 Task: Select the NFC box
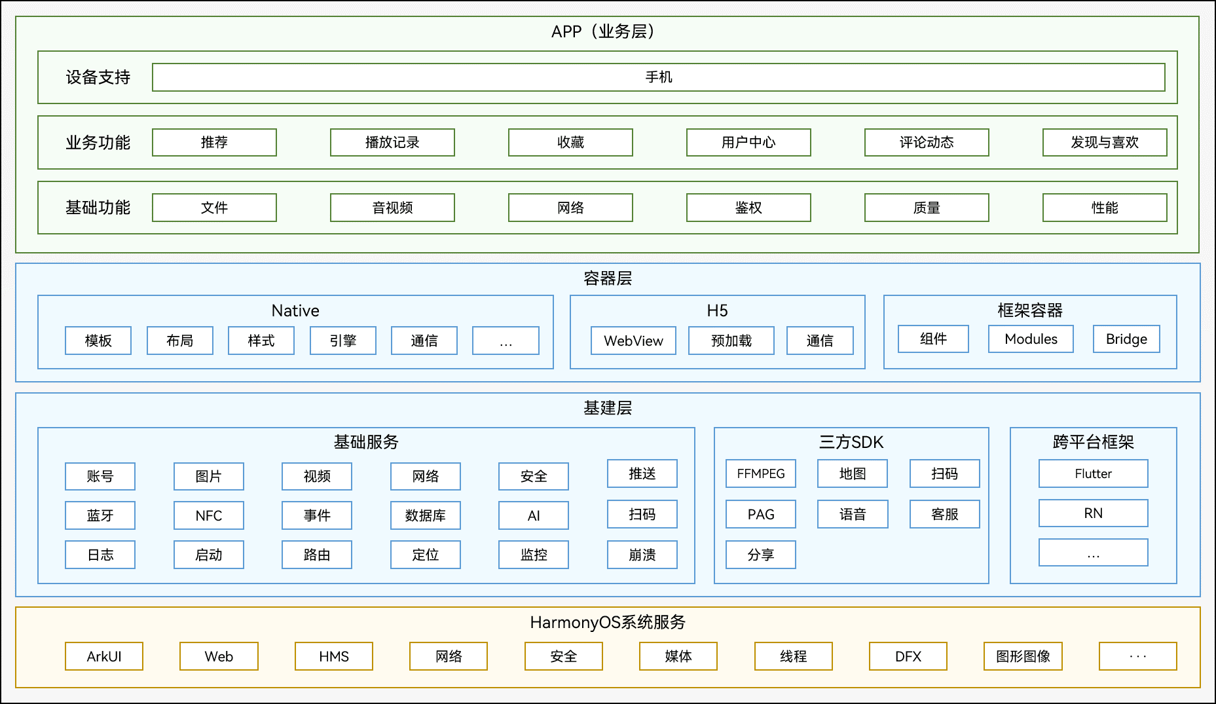tap(209, 515)
